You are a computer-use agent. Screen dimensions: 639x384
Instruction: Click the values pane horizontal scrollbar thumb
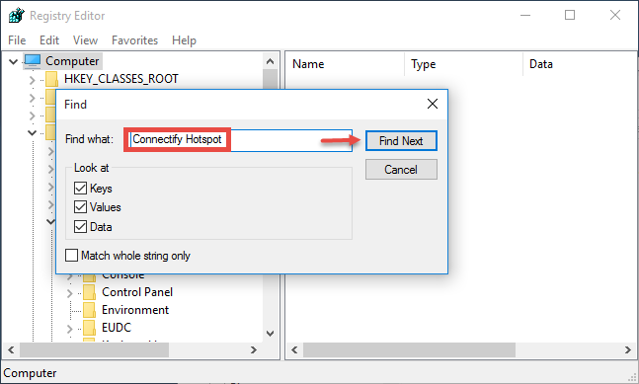click(x=409, y=349)
